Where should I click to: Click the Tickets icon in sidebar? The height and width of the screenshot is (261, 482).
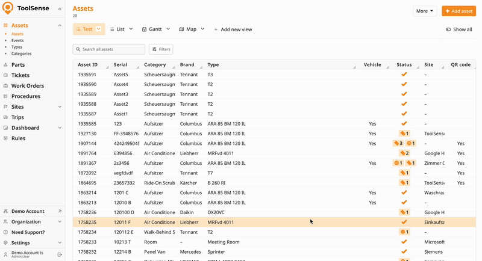5,75
